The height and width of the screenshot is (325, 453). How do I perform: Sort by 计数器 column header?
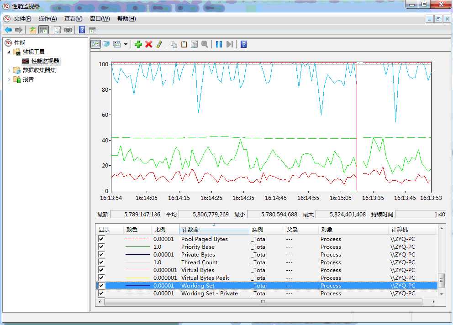click(x=214, y=230)
